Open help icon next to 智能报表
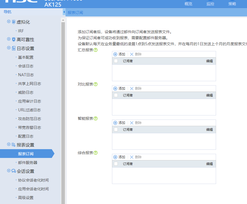Viewport: 247px width, 204px height. (96, 118)
